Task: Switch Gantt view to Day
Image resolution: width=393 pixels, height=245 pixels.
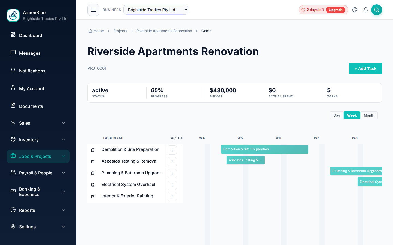Action: coord(337,115)
